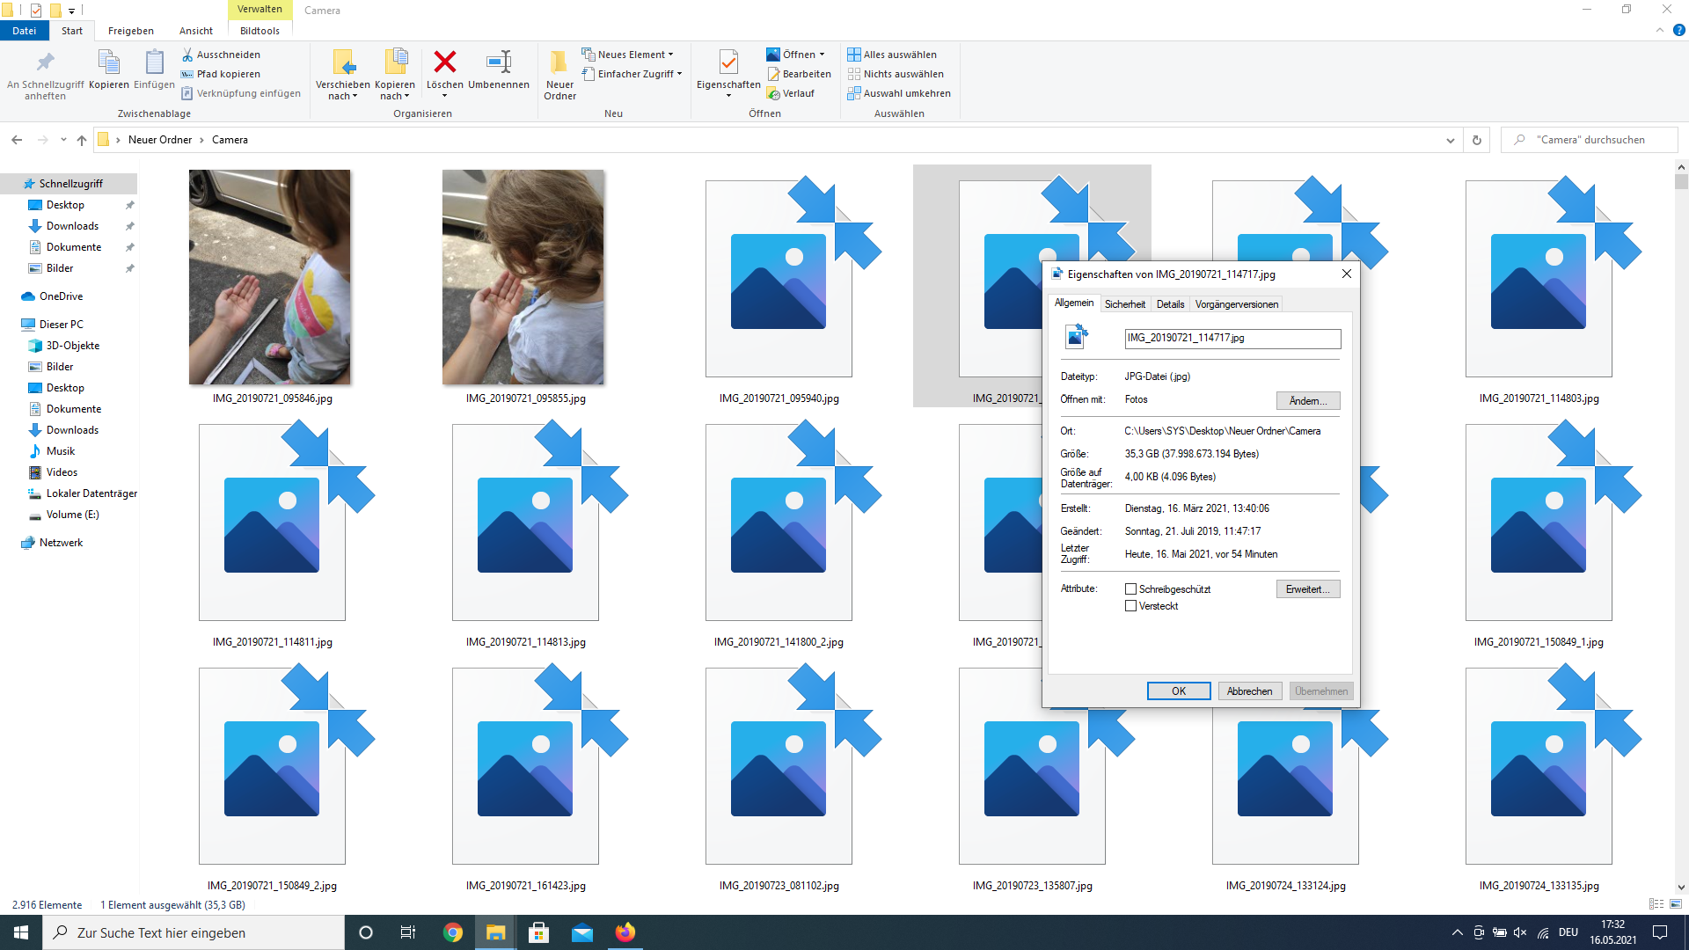Screen dimensions: 1689x950
Task: Open the Datei menu
Action: [25, 31]
